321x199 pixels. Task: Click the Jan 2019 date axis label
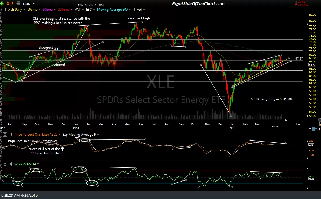click(232, 126)
